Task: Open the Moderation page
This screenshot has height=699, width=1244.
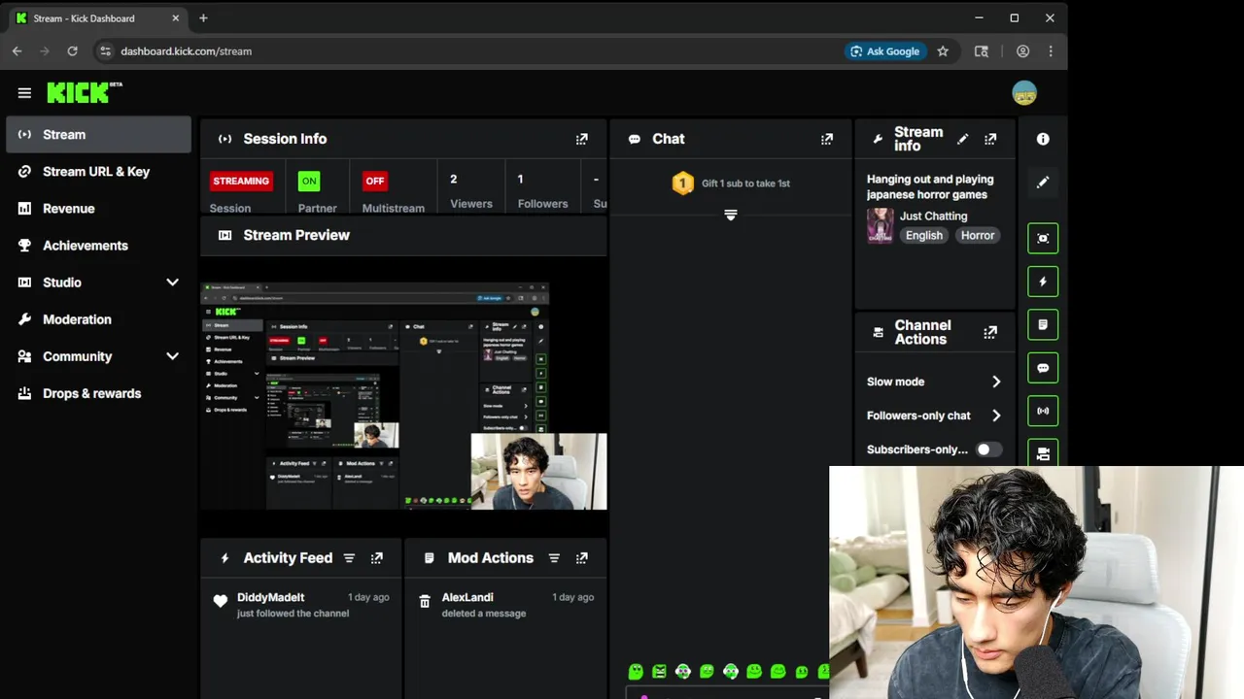Action: point(98,319)
